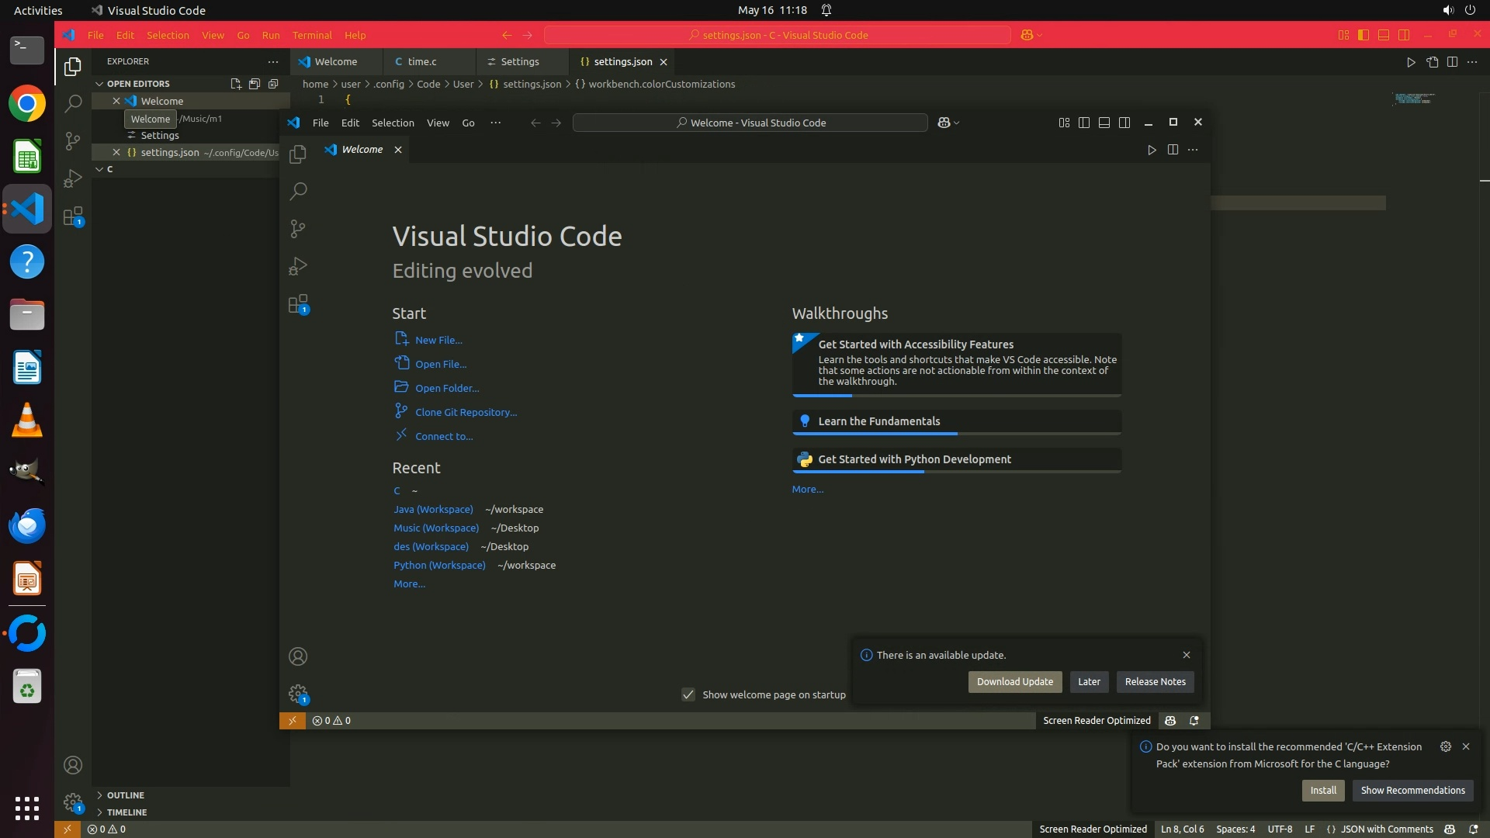Open Search view in the back window activity bar
Image resolution: width=1490 pixels, height=838 pixels.
[x=73, y=103]
